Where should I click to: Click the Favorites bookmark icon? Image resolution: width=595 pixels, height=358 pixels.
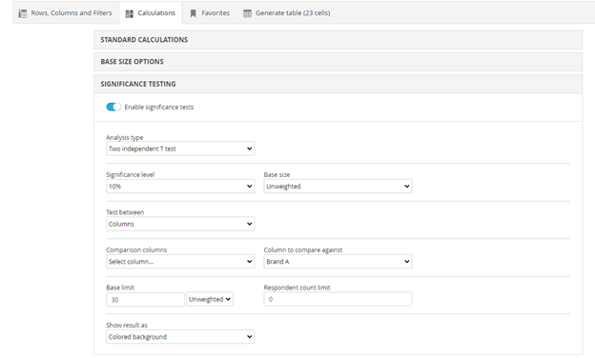click(x=194, y=13)
